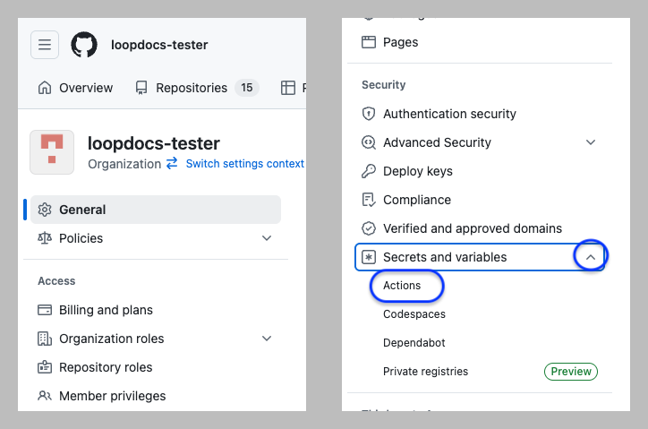This screenshot has width=648, height=429.
Task: Expand the Advanced Security dropdown chevron
Action: pyautogui.click(x=590, y=142)
